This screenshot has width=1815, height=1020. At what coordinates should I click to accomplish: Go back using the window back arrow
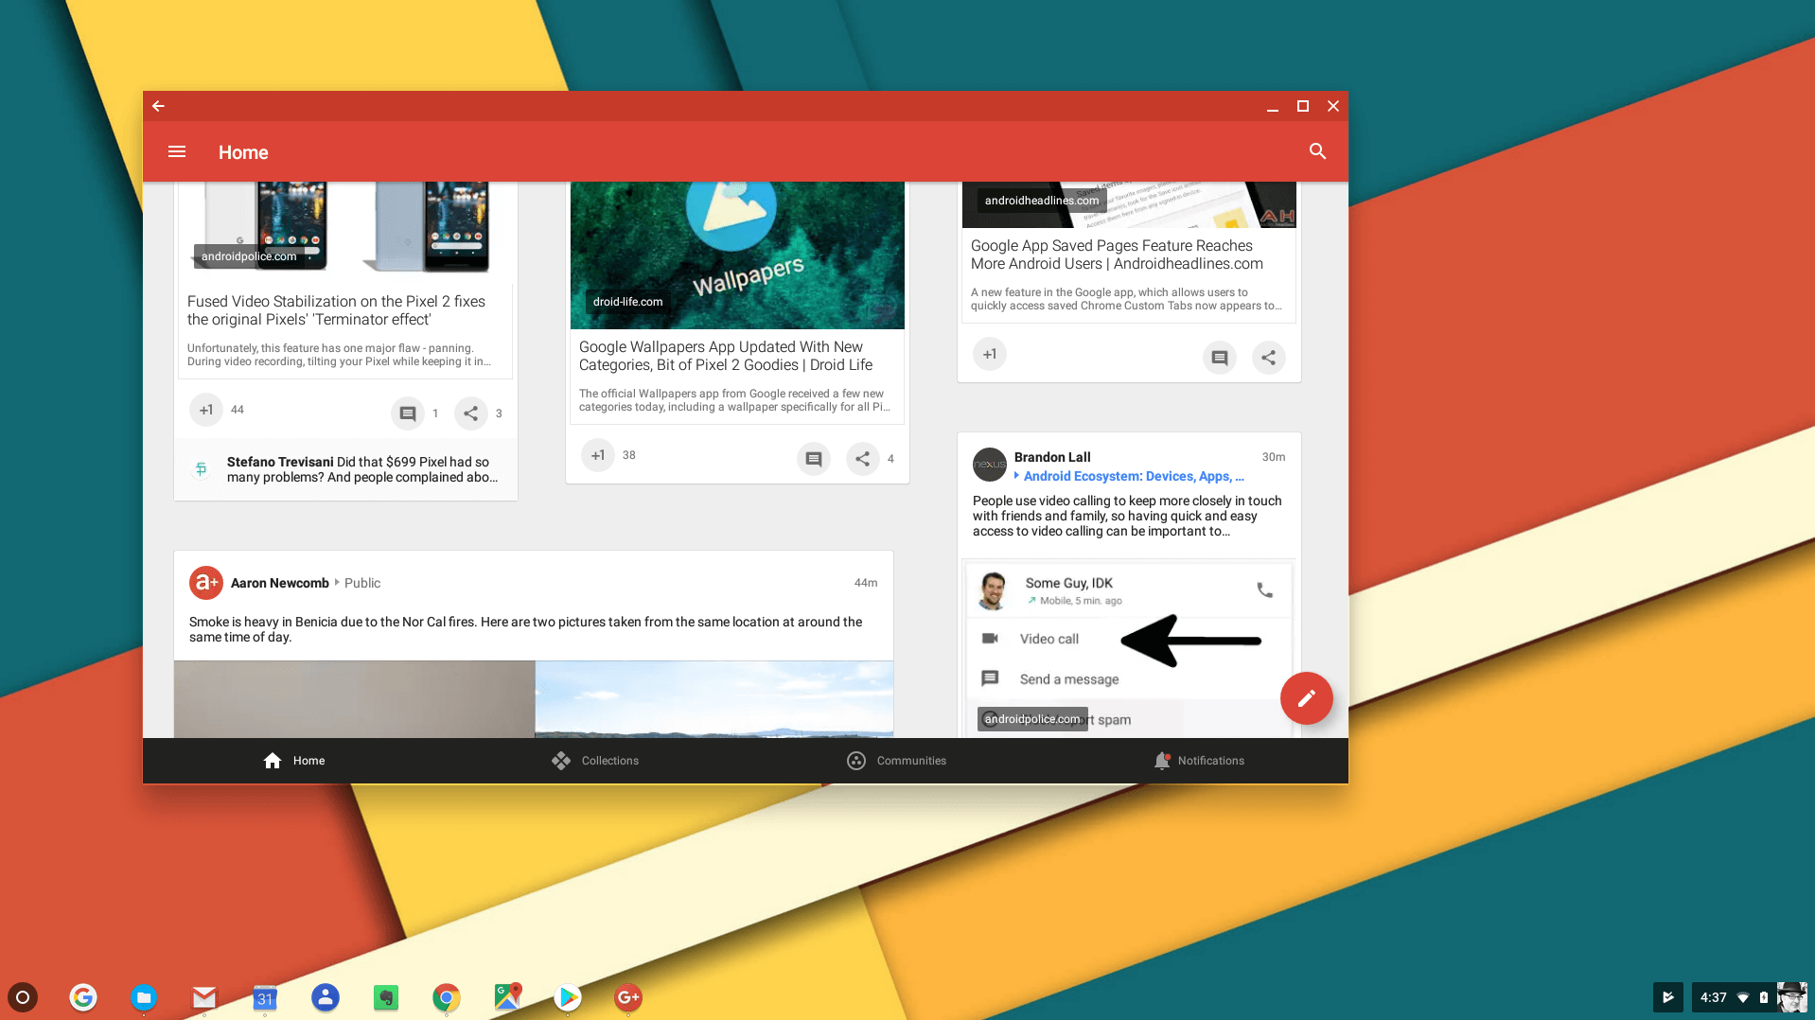[159, 106]
